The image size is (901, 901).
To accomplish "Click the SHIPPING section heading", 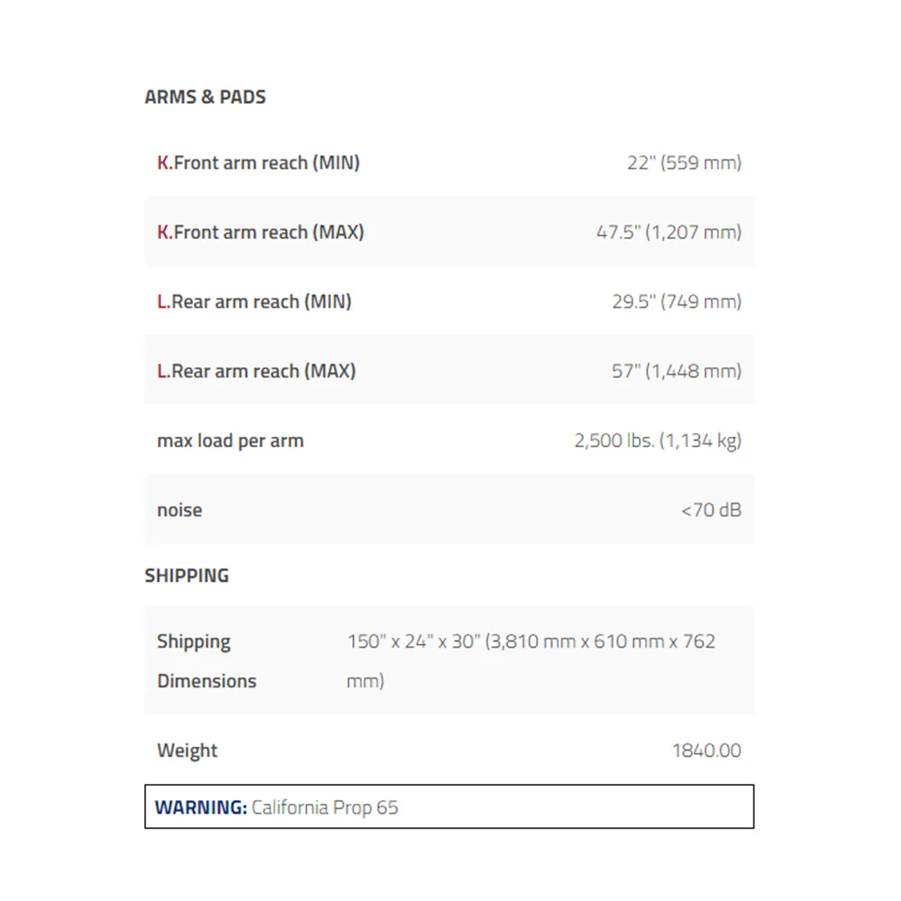I will [187, 575].
